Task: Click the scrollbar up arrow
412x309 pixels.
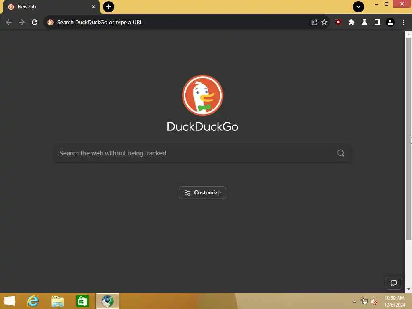Action: [x=408, y=35]
